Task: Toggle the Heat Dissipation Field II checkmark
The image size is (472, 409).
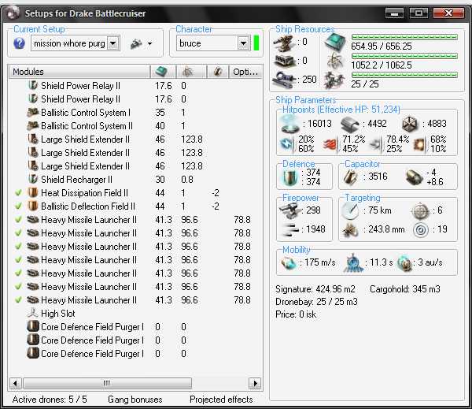Action: pyautogui.click(x=19, y=192)
